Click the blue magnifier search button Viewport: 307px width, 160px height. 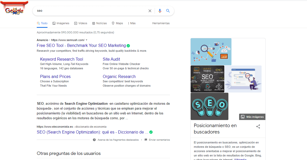(x=168, y=11)
